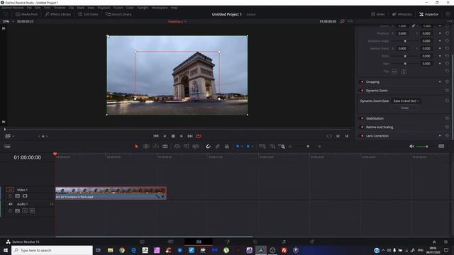The width and height of the screenshot is (454, 255).
Task: Toggle the Stabilization enable dot
Action: coord(362,118)
